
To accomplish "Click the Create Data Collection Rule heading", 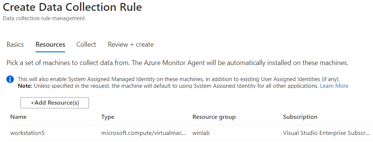I will click(72, 7).
